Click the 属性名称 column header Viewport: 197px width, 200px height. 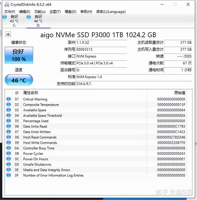point(84,93)
